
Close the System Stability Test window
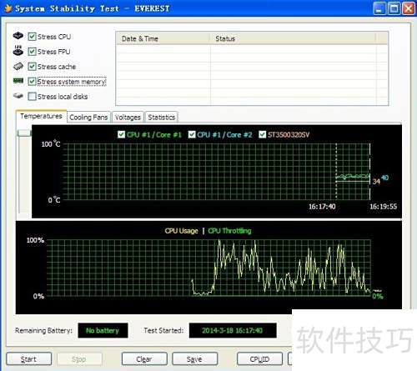pyautogui.click(x=409, y=8)
